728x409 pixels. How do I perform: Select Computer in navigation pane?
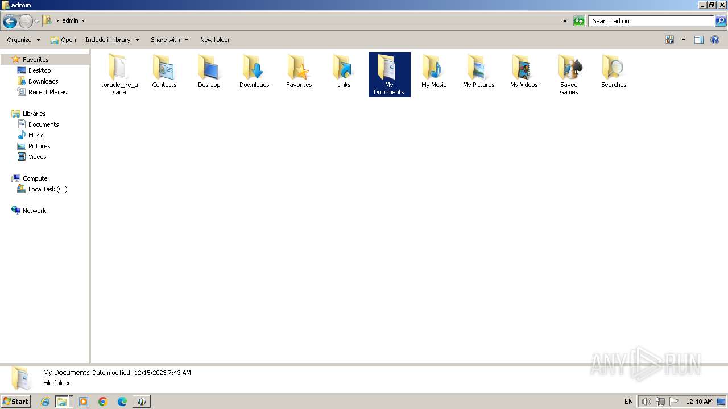click(x=36, y=178)
